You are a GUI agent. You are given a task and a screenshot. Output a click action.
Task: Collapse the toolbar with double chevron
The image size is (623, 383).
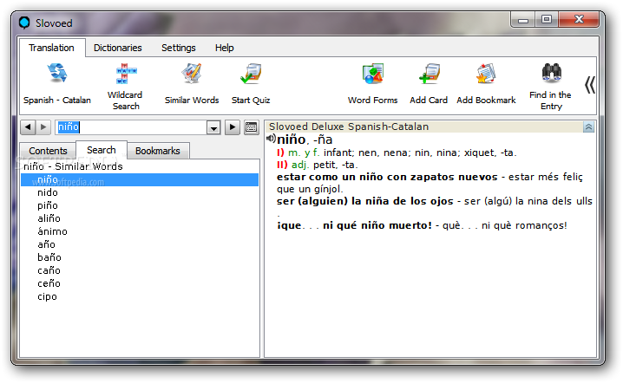point(590,85)
